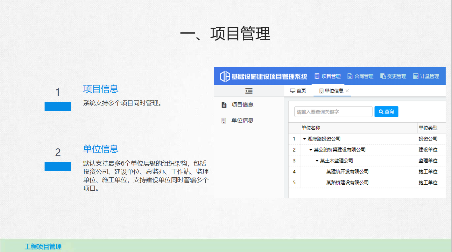Collapse the 湘府路投资公司 tree node

tap(304, 139)
